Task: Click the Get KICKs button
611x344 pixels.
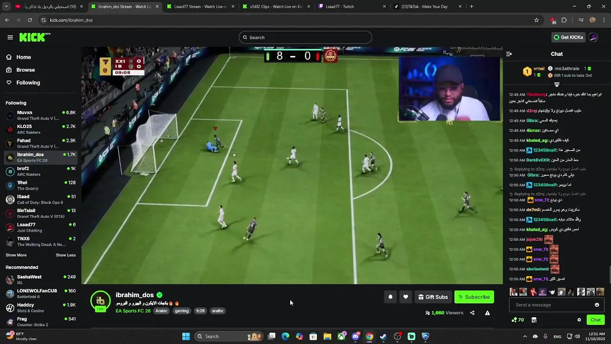Action: (568, 37)
